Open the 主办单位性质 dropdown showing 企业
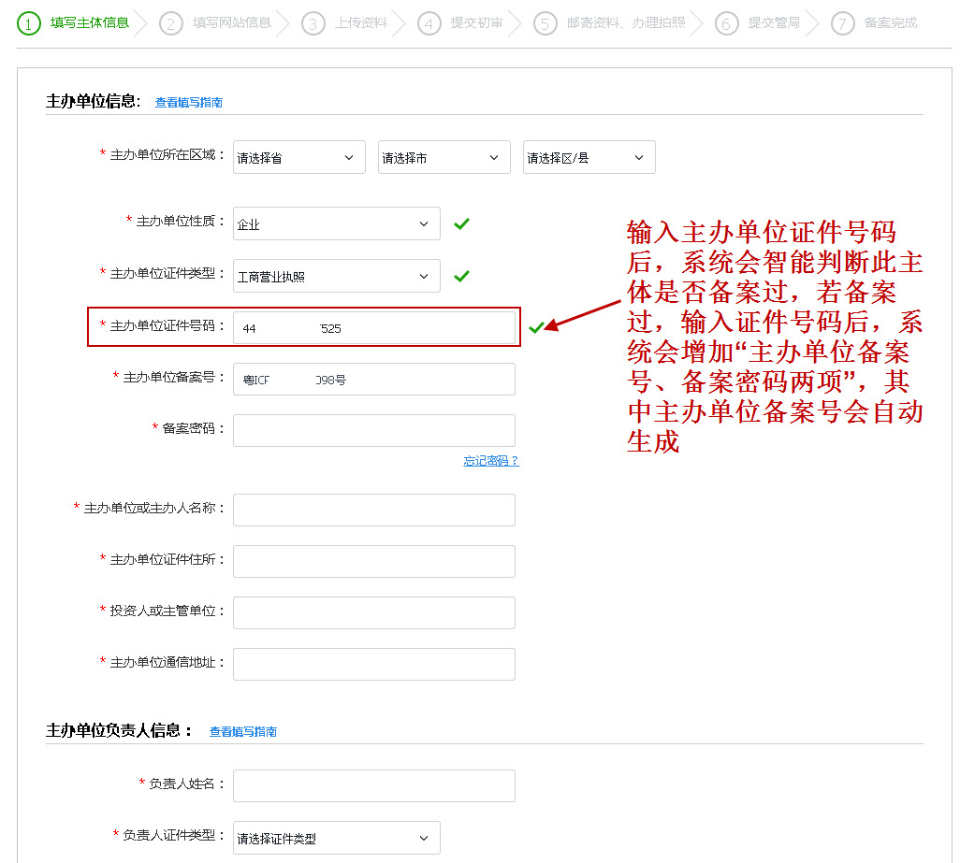Viewport: 960px width, 863px height. (336, 223)
